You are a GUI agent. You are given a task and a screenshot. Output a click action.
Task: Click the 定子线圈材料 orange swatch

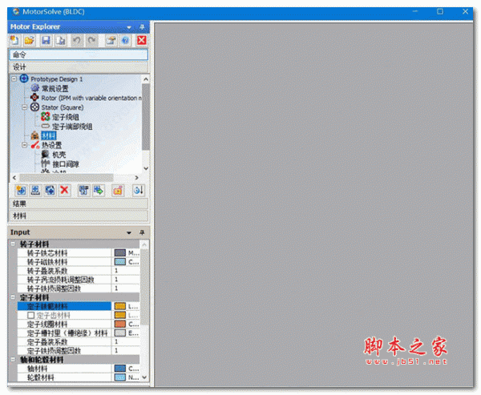click(120, 324)
